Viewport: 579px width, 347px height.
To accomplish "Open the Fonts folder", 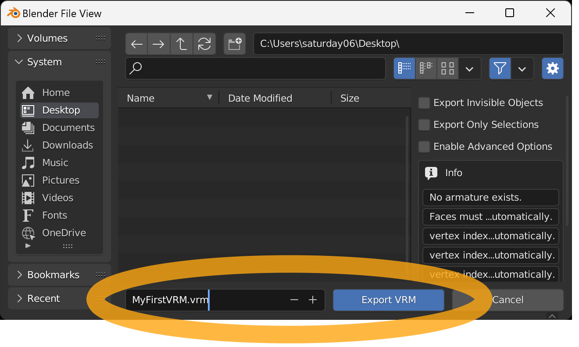I will point(59,215).
